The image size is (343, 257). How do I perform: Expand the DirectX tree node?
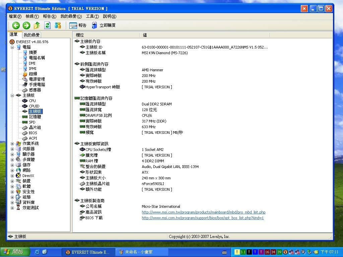coord(12,176)
